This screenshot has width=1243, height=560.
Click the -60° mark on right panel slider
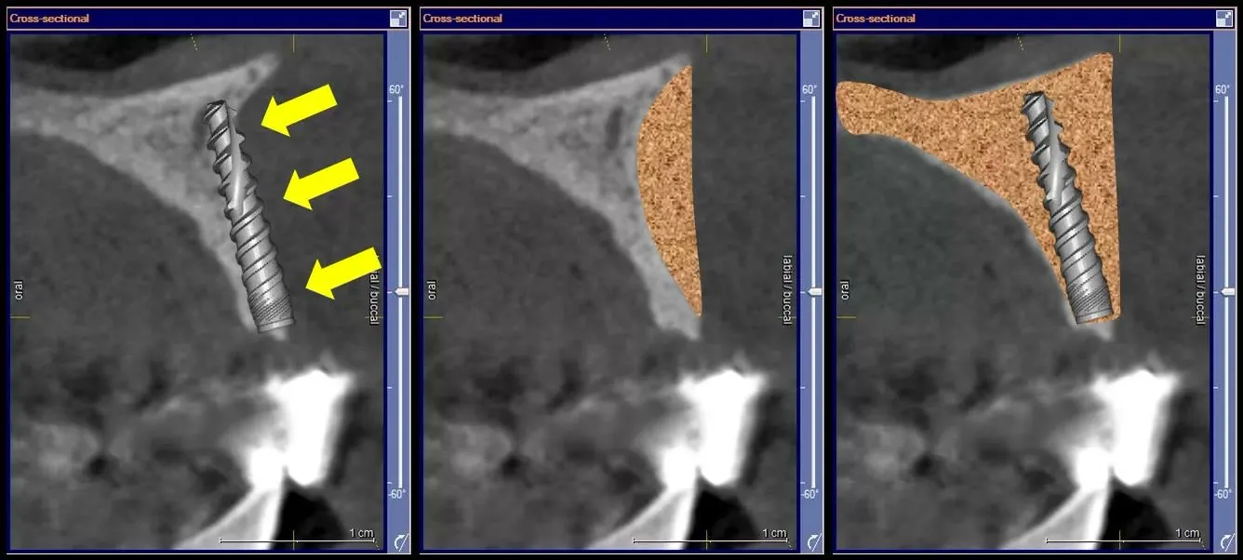1223,494
